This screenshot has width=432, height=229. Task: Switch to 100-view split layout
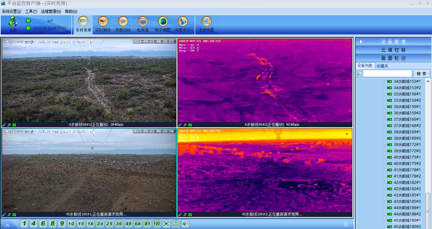pyautogui.click(x=157, y=224)
